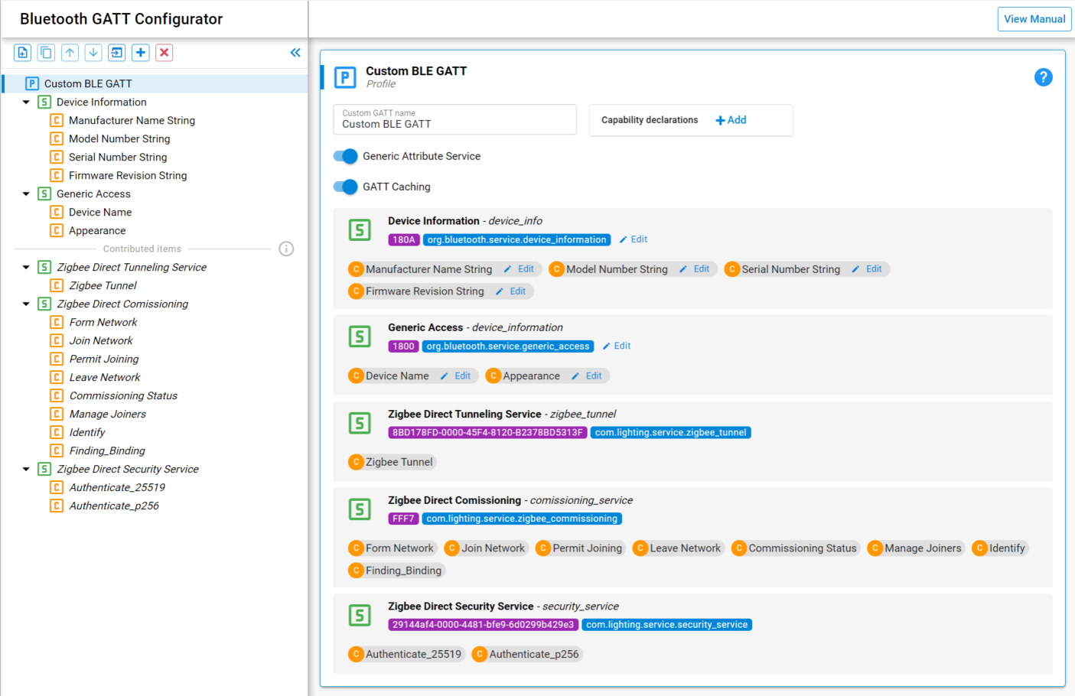The image size is (1075, 696).
Task: Collapse the Device Information tree node
Action: (26, 102)
